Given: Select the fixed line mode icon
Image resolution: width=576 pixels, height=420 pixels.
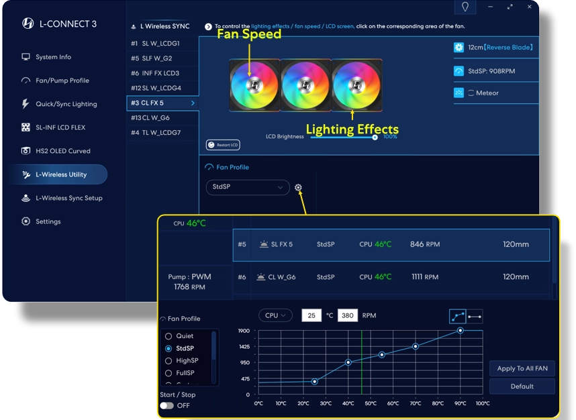Looking at the screenshot, I should (475, 317).
